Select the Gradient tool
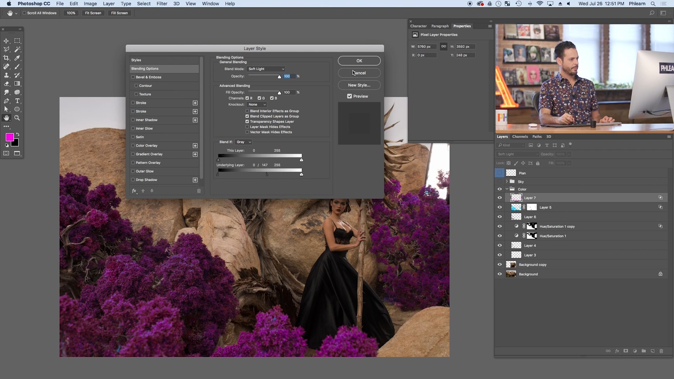 pos(17,84)
